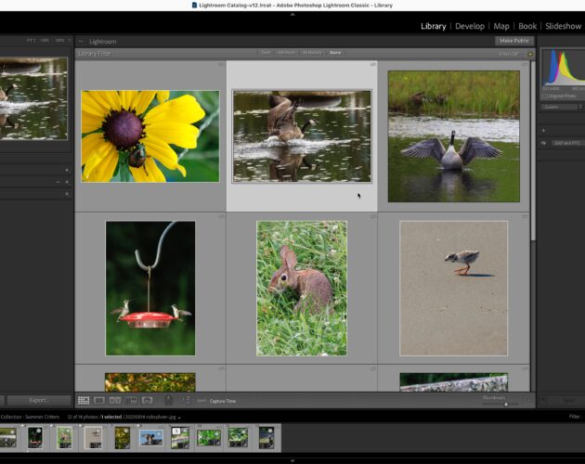Viewport: 585px width, 464px height.
Task: Select None in Library Filter bar
Action: pos(335,53)
